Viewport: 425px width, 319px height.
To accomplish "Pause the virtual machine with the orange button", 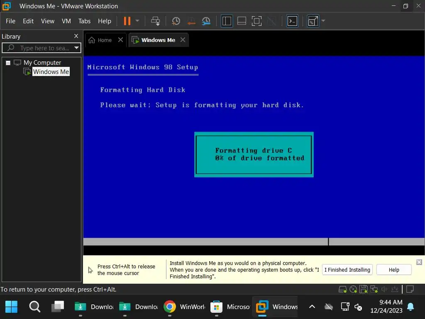I will click(x=127, y=21).
